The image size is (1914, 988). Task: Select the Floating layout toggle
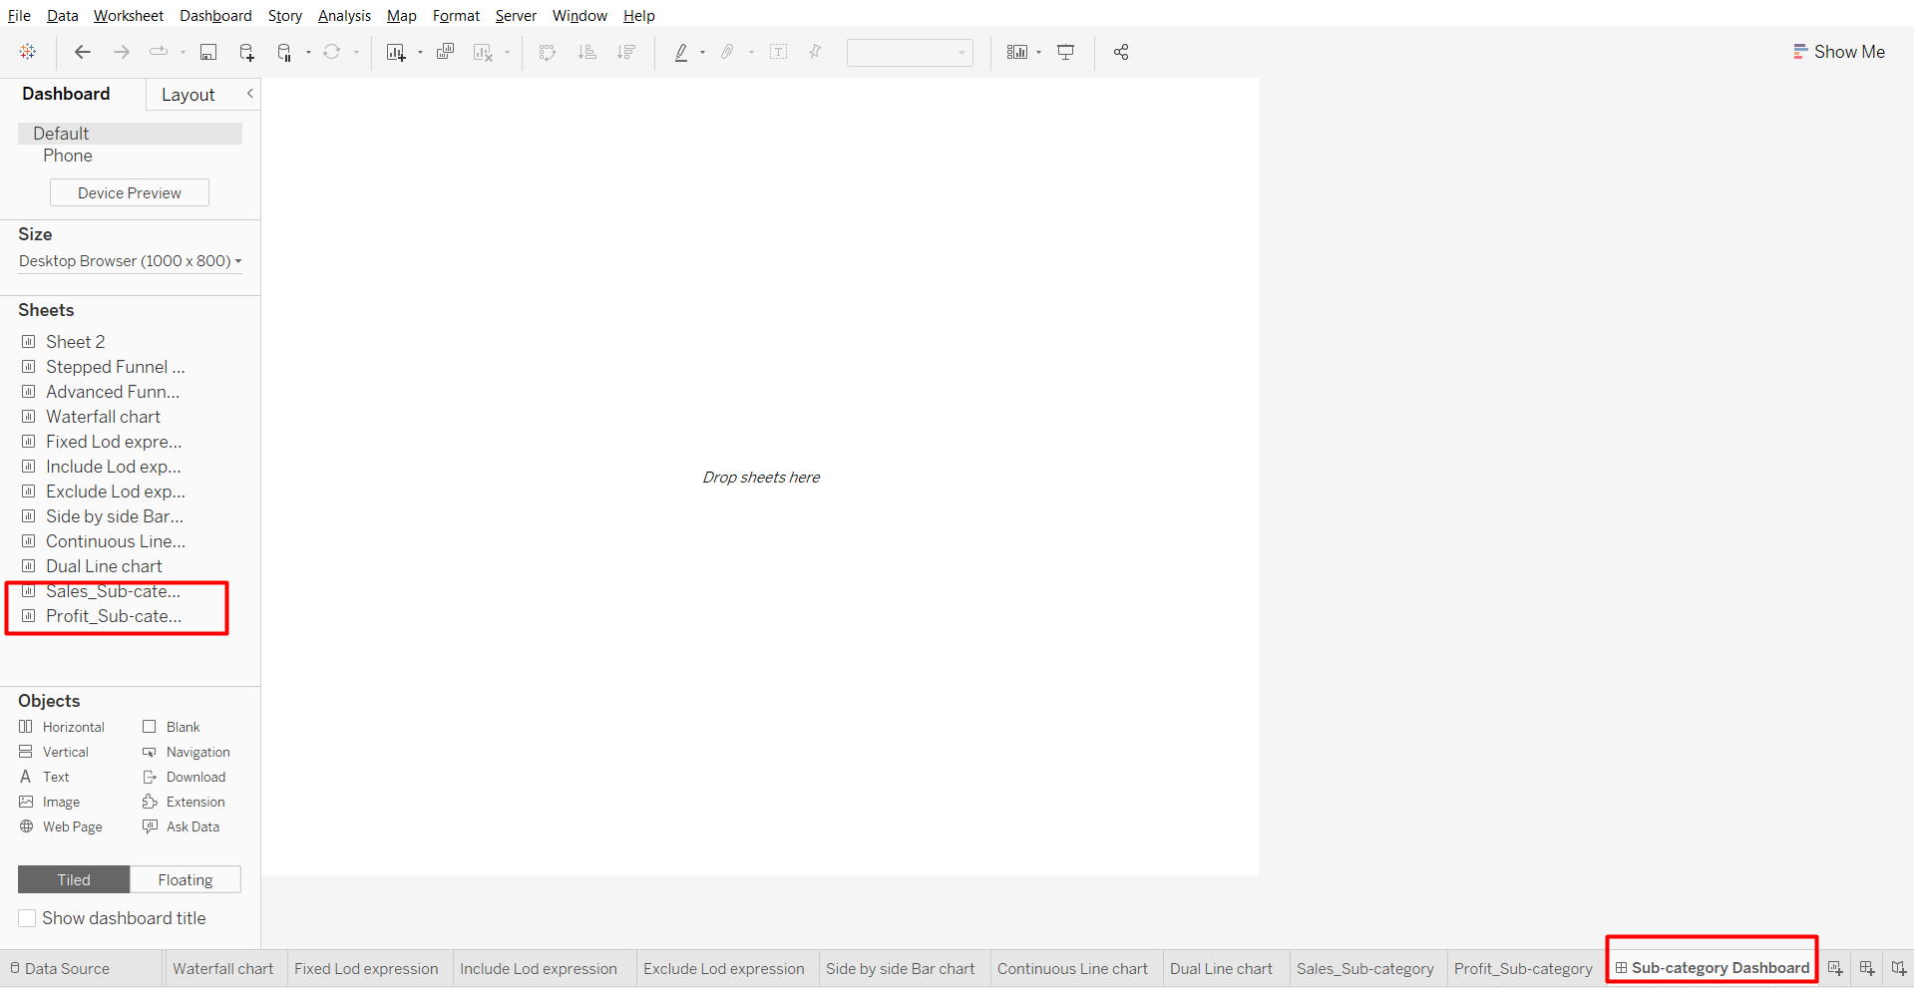click(186, 879)
